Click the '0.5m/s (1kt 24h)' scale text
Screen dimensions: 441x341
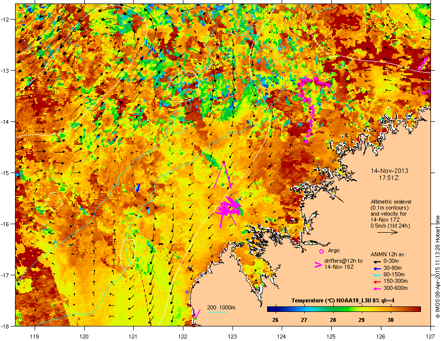click(x=390, y=226)
